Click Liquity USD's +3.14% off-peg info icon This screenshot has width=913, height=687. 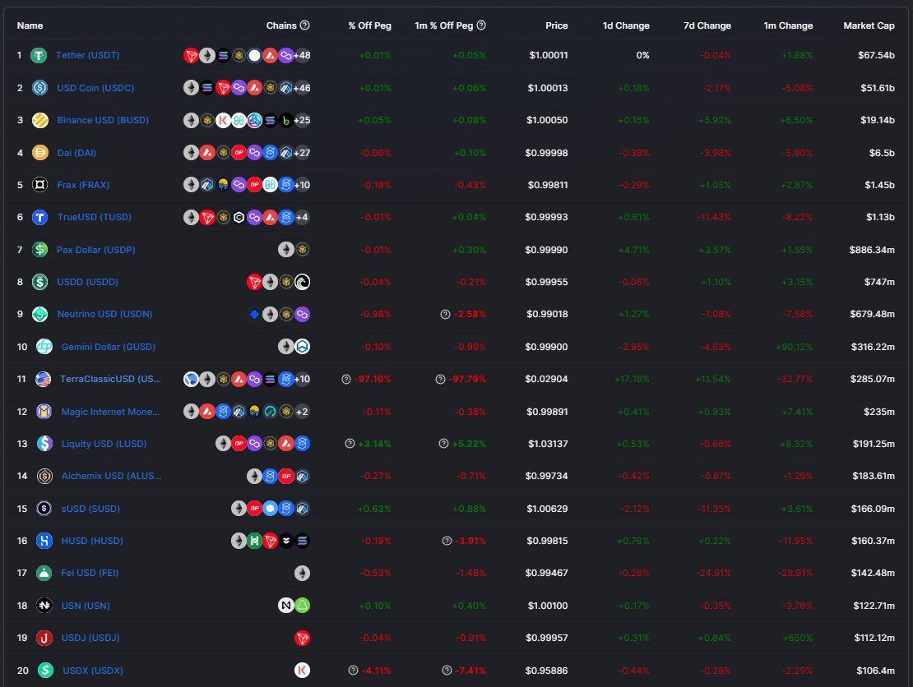click(350, 443)
